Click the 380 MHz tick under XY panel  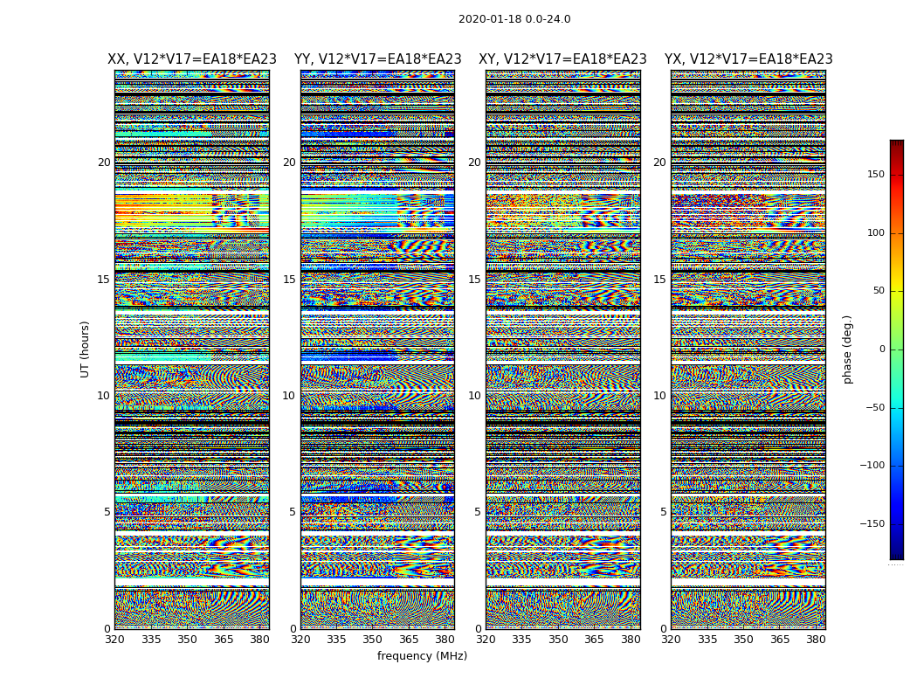point(631,640)
